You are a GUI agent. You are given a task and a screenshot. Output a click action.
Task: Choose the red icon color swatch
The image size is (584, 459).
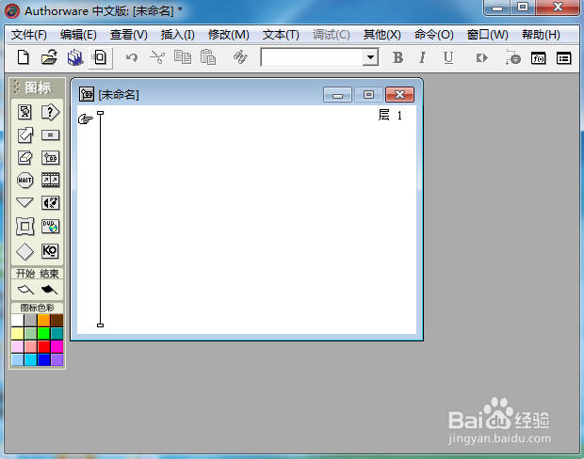coord(43,347)
